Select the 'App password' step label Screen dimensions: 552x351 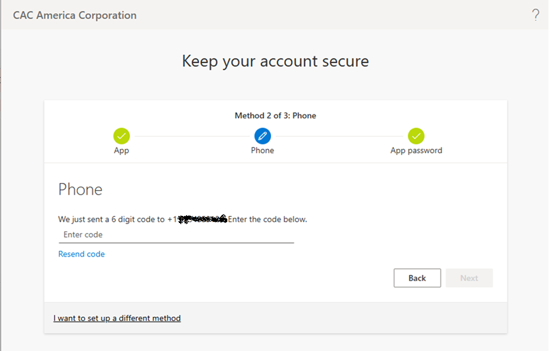tap(416, 150)
